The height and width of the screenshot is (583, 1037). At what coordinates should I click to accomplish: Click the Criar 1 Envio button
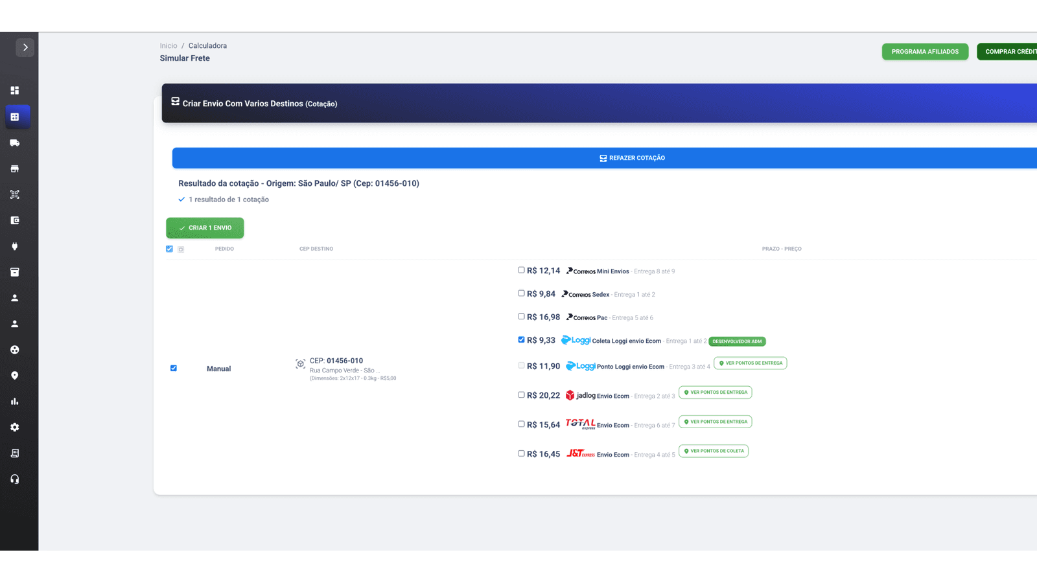point(205,228)
